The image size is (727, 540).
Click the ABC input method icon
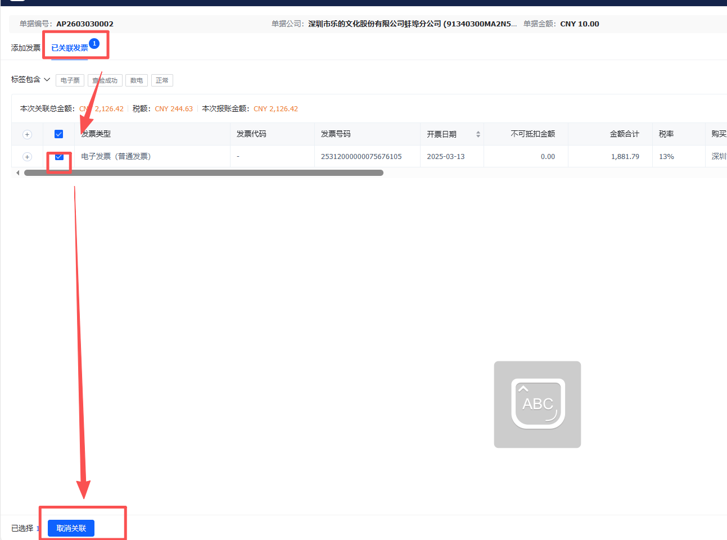[x=537, y=404]
